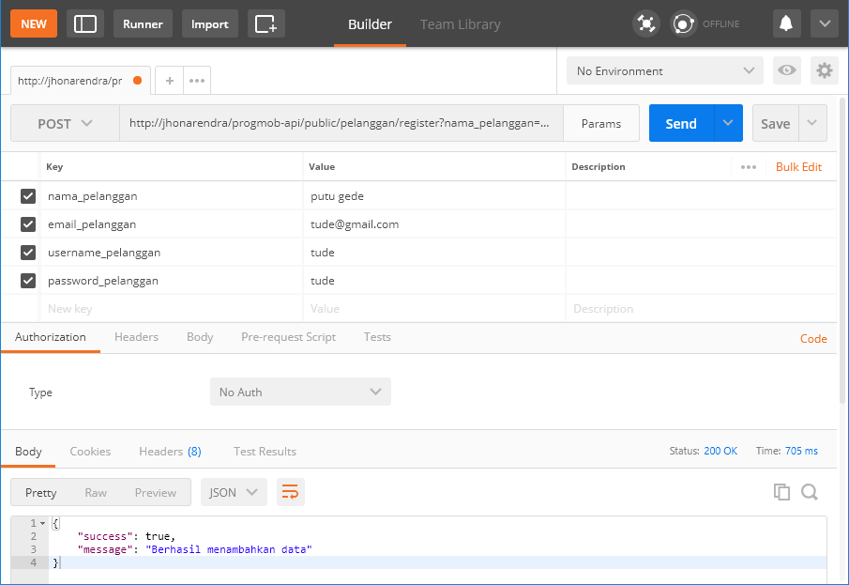Screen dimensions: 849x585
Task: Click the Description field in new row
Action: (701, 309)
